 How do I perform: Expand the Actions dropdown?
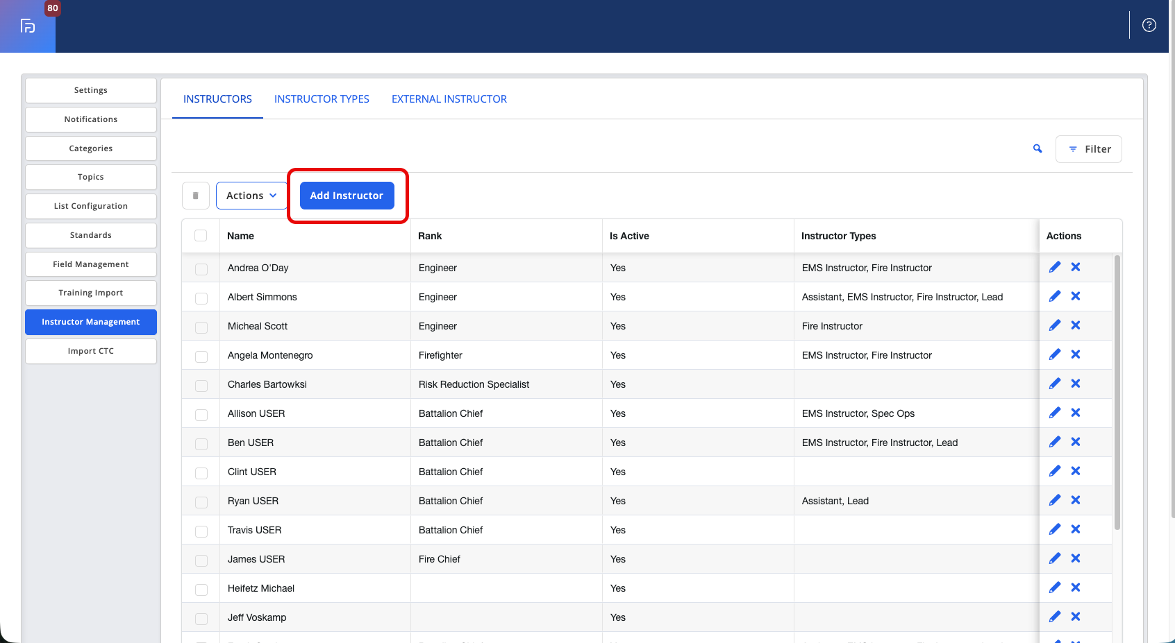[251, 196]
